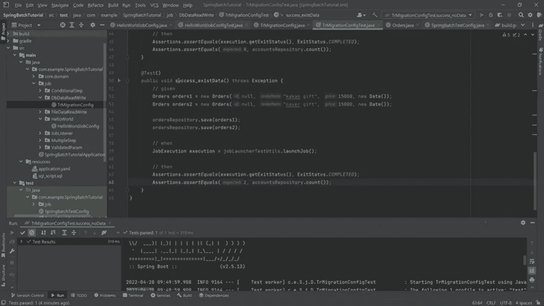Viewport: 544px width, 306px height.
Task: Toggle show passed tests checkmark
Action: coord(23,232)
